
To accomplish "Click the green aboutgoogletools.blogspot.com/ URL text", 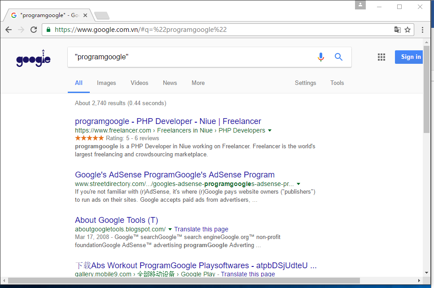I will [x=120, y=229].
